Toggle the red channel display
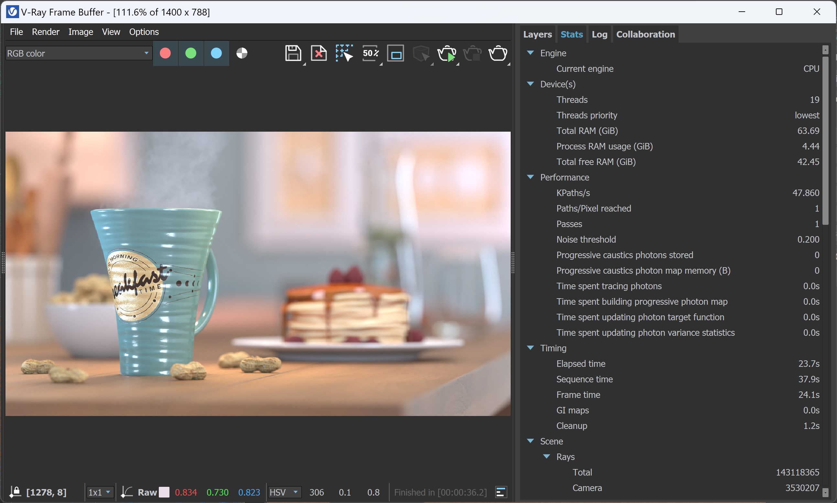The width and height of the screenshot is (837, 503). 165,53
